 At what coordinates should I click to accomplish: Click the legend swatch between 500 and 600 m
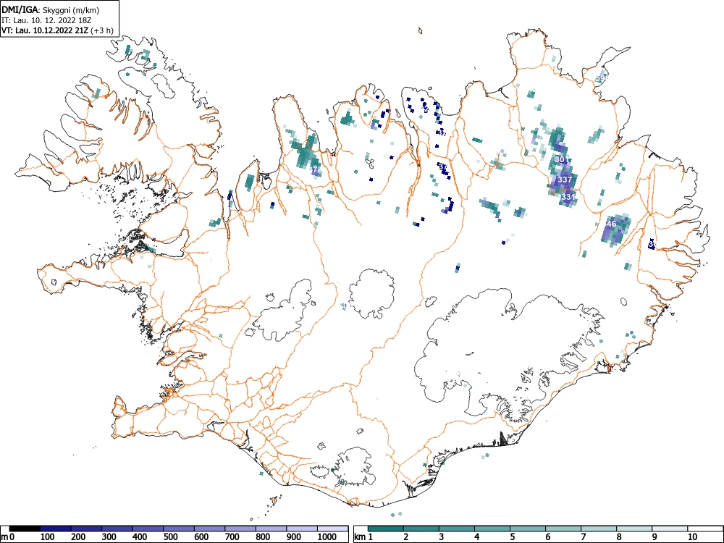[179, 529]
